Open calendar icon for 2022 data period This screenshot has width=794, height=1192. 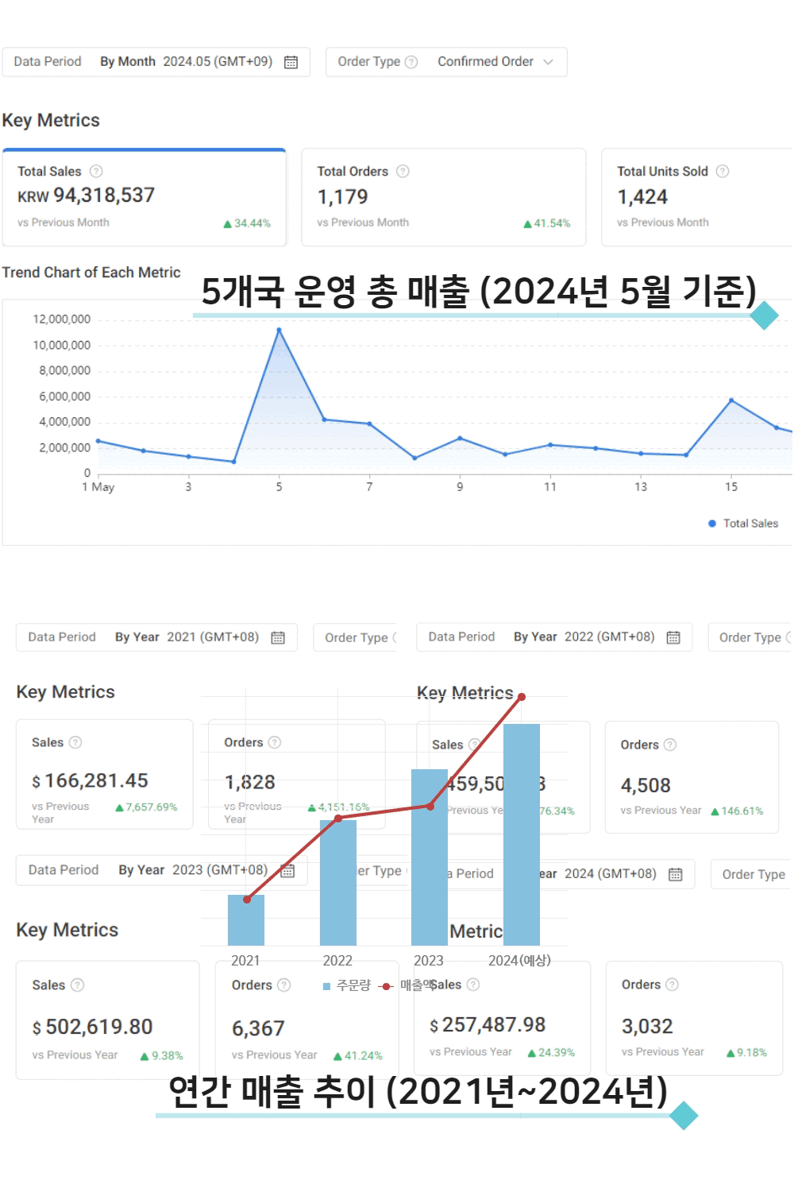pyautogui.click(x=673, y=637)
